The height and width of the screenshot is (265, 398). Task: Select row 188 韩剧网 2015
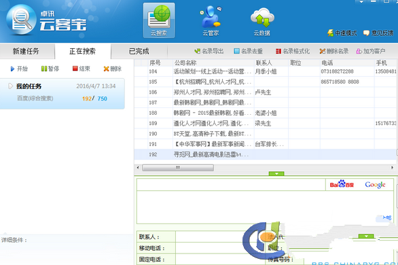(266, 113)
